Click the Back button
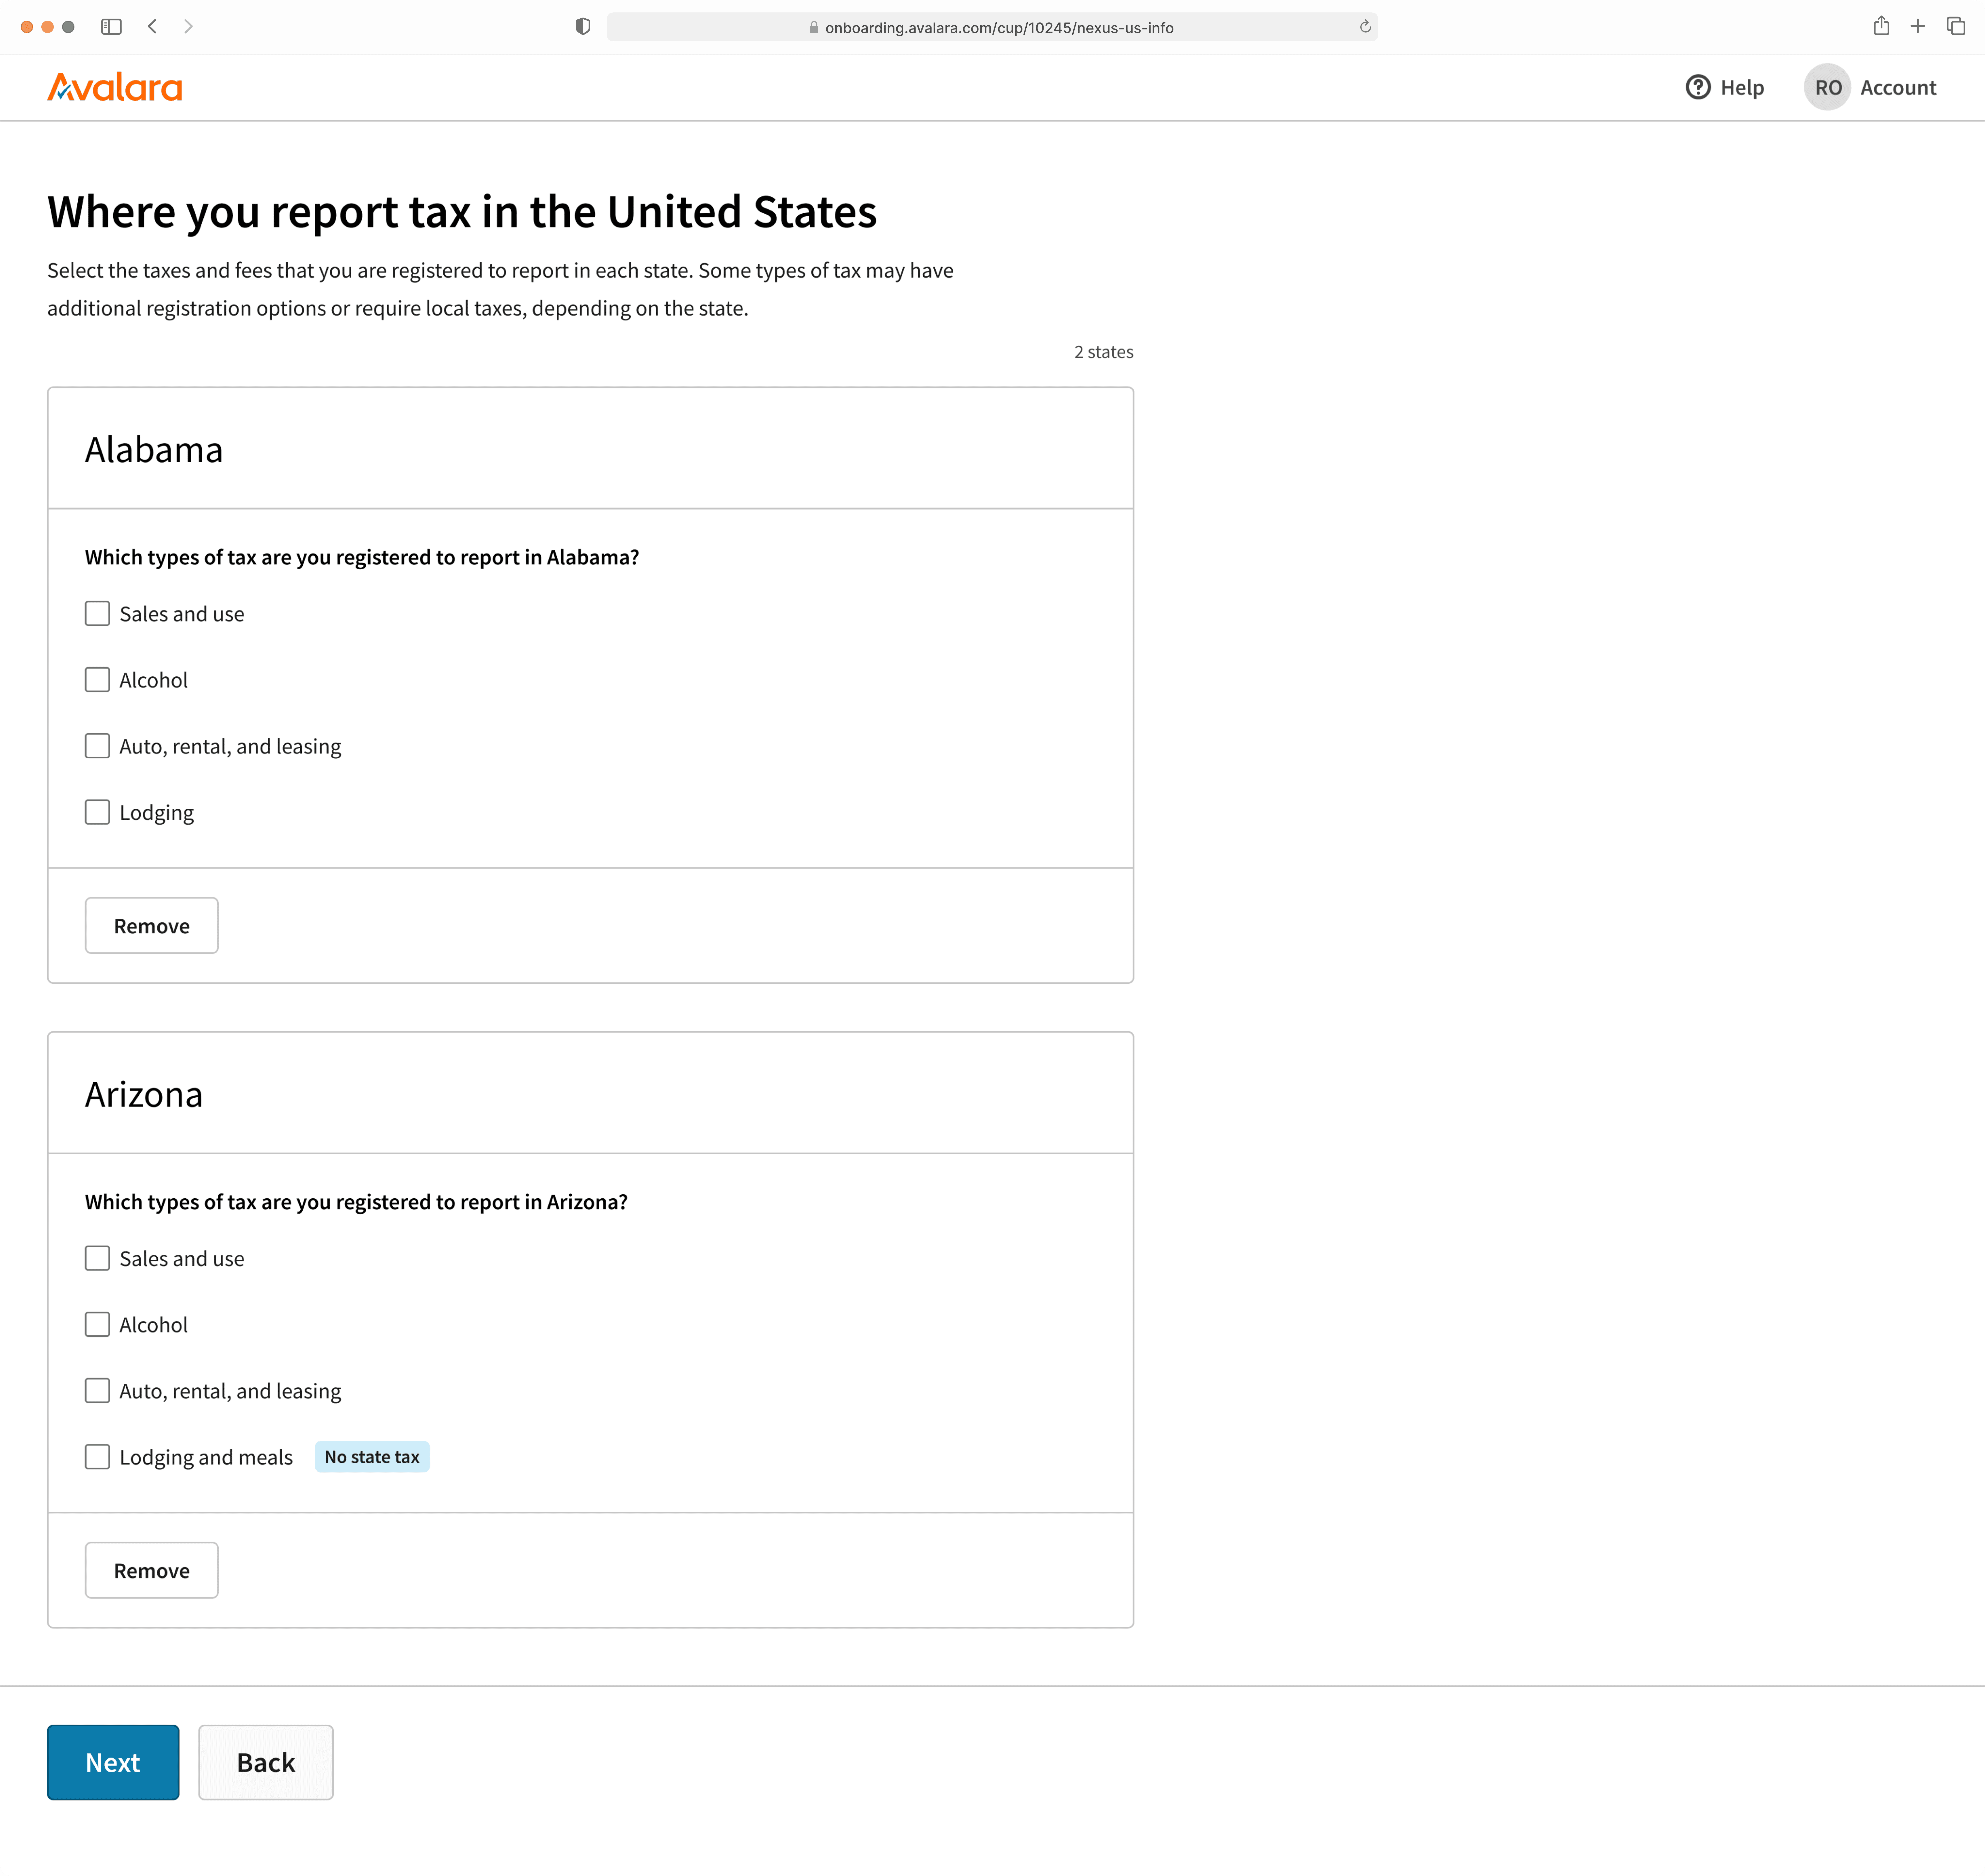This screenshot has width=1985, height=1876. [266, 1762]
